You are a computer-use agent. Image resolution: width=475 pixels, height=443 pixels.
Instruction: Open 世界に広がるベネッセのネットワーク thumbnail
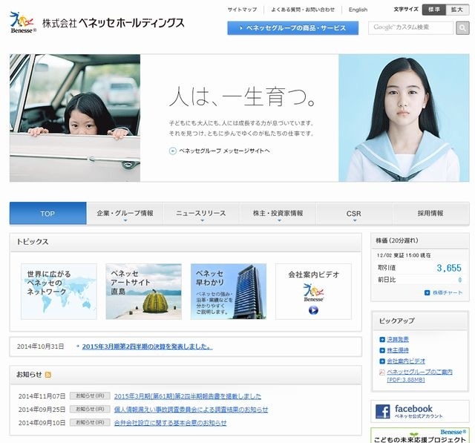59,291
